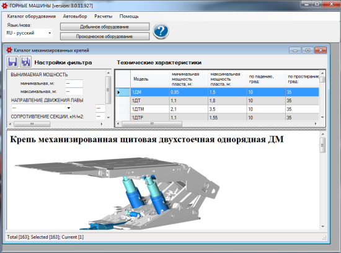Click the blue question mark help icon
The width and height of the screenshot is (341, 253).
click(161, 32)
